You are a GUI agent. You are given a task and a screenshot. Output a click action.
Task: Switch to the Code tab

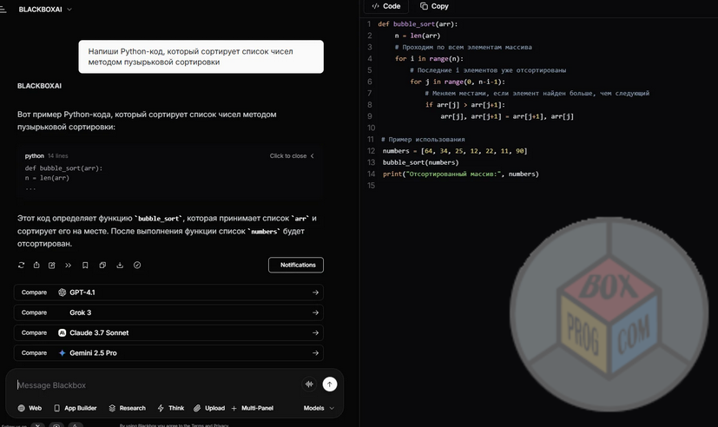tap(386, 6)
